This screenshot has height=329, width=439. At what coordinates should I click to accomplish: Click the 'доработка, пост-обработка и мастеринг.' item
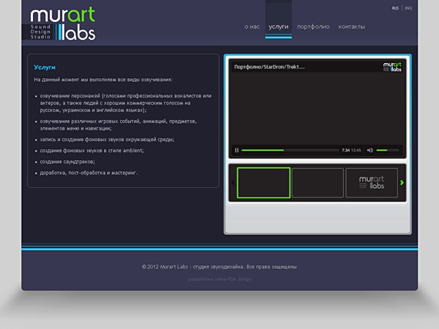pos(88,173)
